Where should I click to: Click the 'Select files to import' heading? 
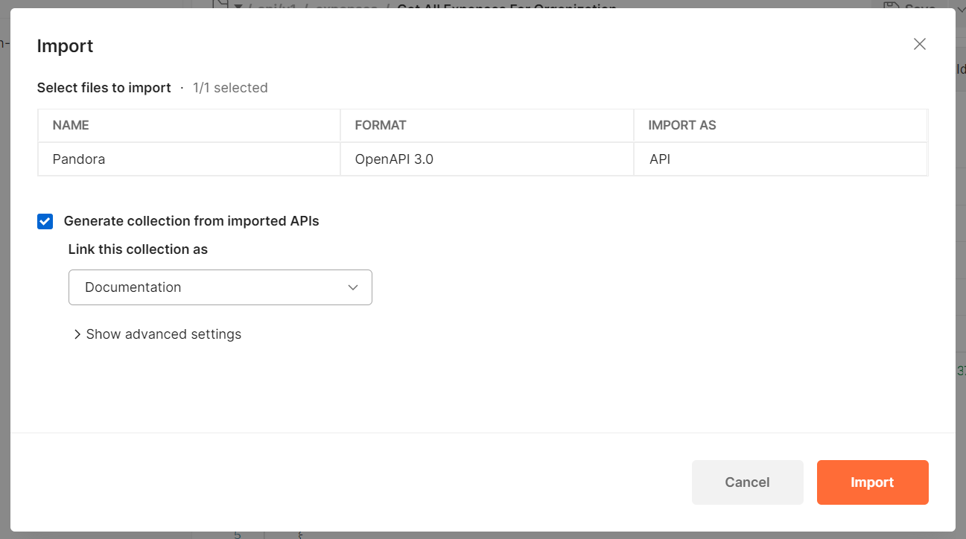104,88
